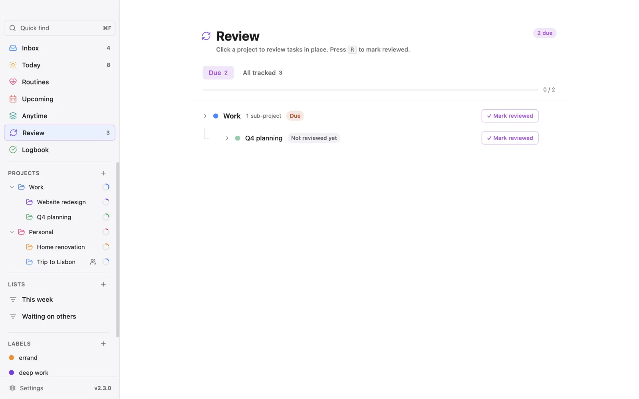The height and width of the screenshot is (399, 639).
Task: Click the sidebar scrollbar
Action: pyautogui.click(x=118, y=250)
